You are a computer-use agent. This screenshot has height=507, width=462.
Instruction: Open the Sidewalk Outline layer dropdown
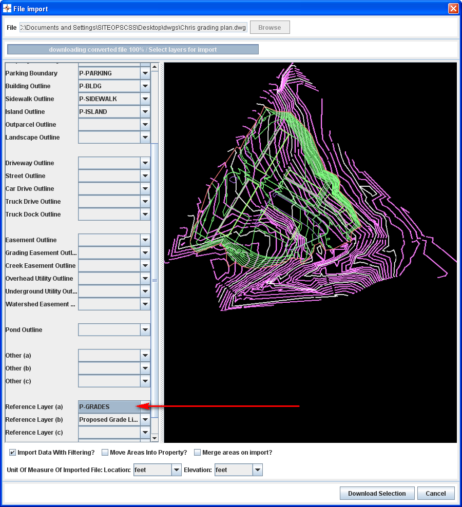pos(145,99)
